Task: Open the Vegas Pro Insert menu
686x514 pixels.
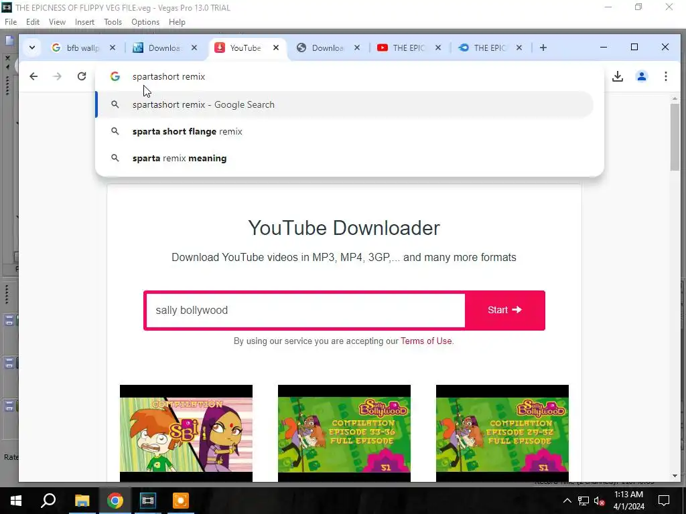Action: [84, 22]
